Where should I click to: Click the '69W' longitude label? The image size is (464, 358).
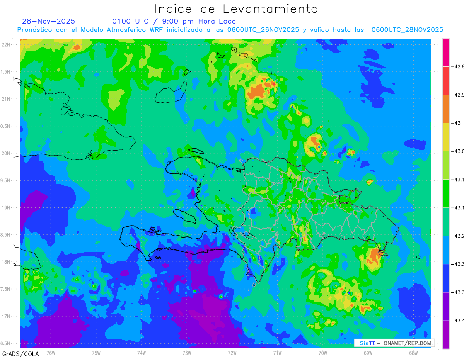point(368,353)
